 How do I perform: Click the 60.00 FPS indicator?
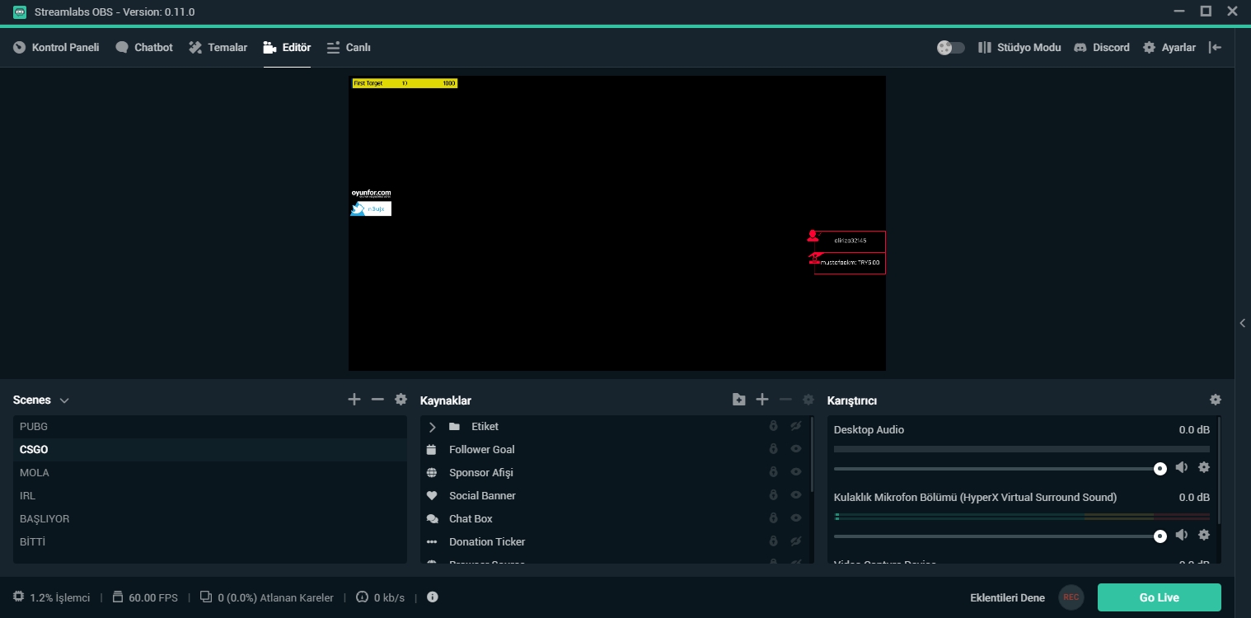click(x=145, y=597)
